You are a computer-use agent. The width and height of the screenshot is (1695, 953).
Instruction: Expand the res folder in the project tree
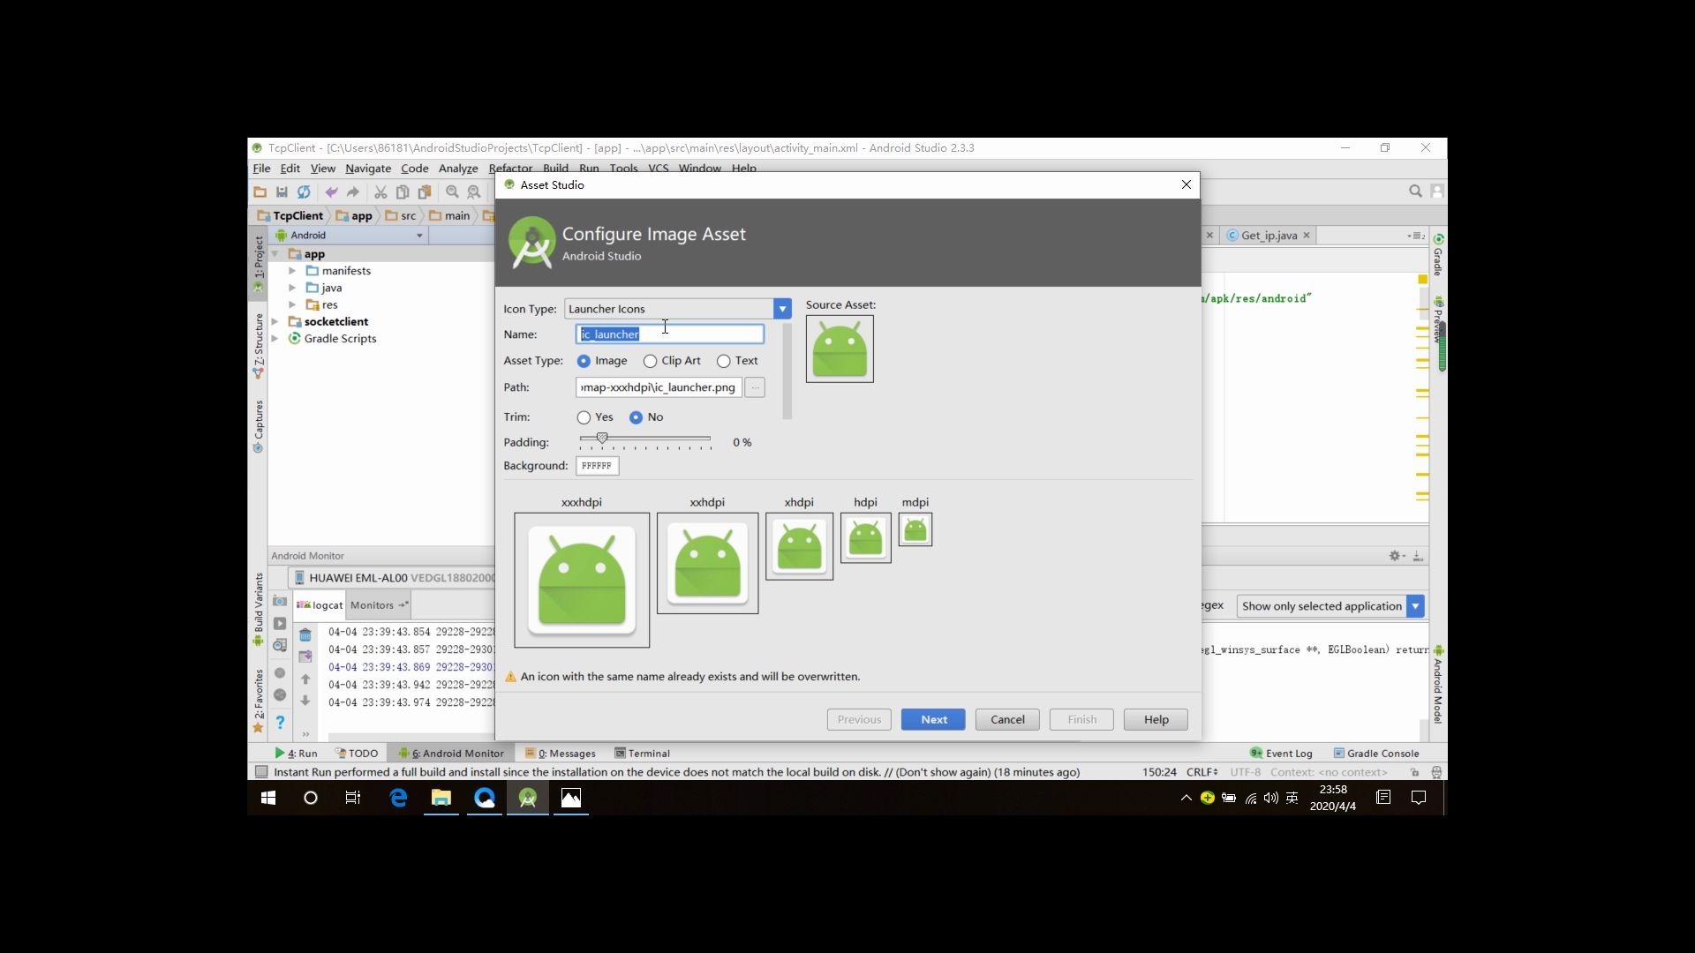coord(291,304)
